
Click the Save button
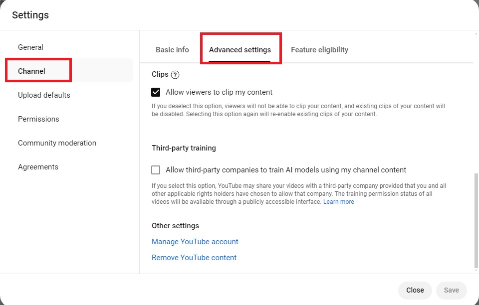click(451, 290)
